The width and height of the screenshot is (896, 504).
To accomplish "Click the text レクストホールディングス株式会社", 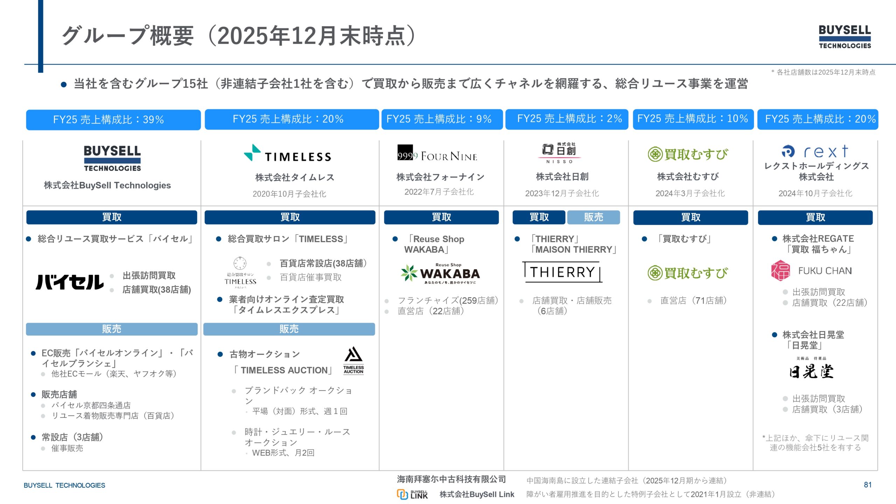I will point(816,171).
